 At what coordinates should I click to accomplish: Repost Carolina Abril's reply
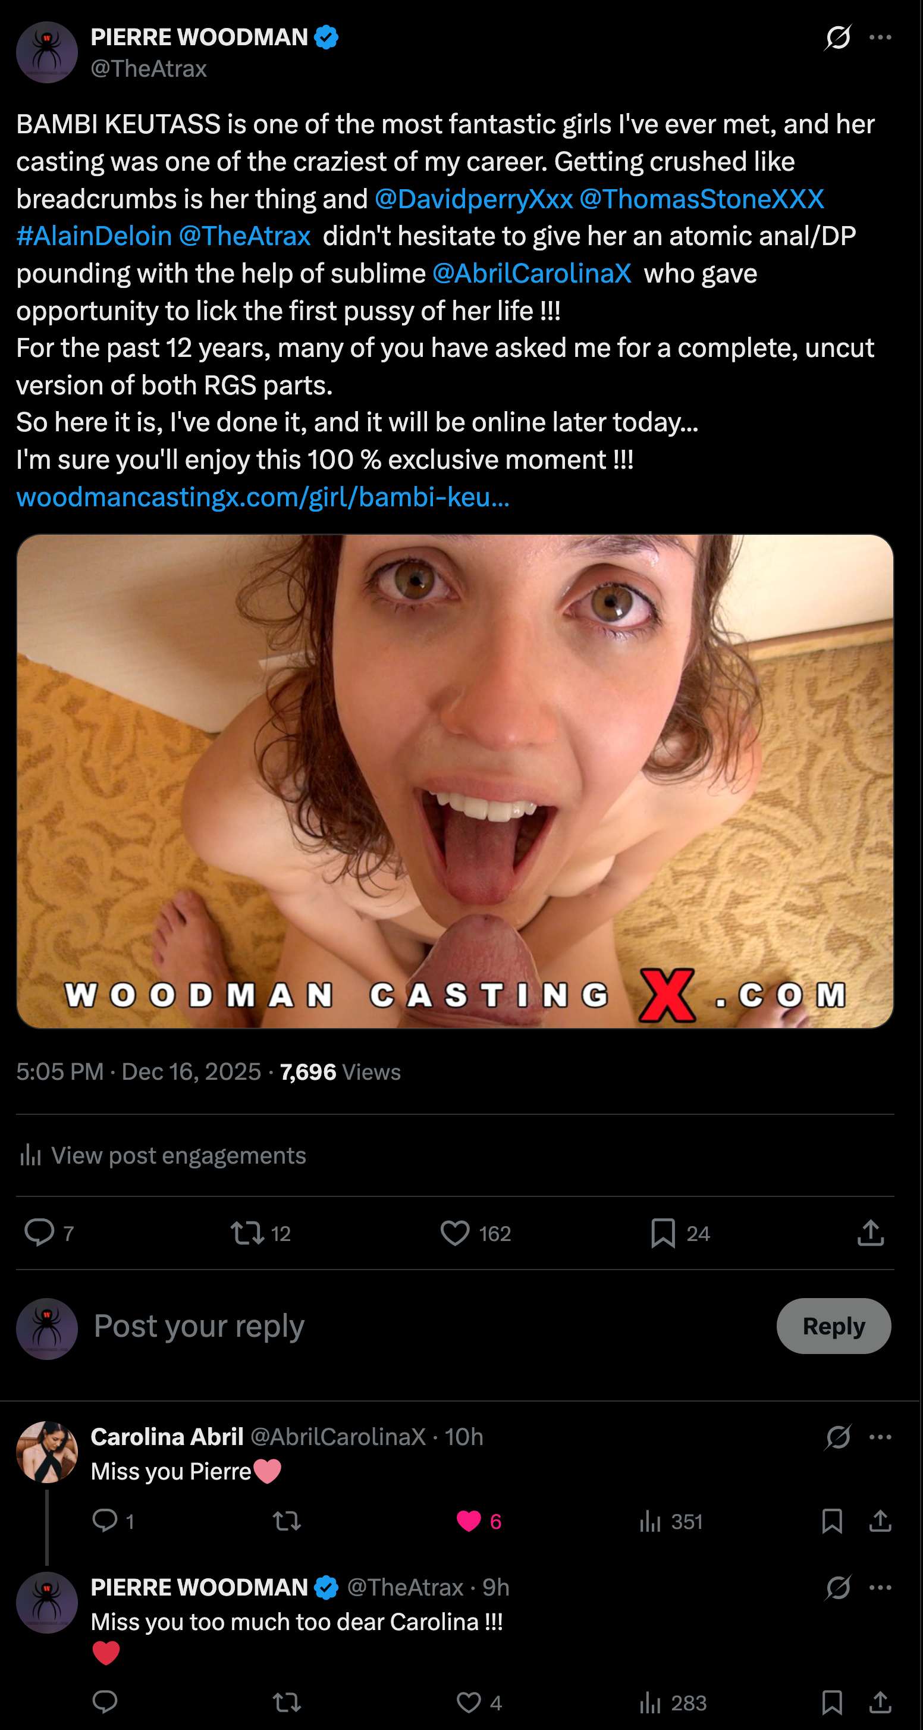287,1521
